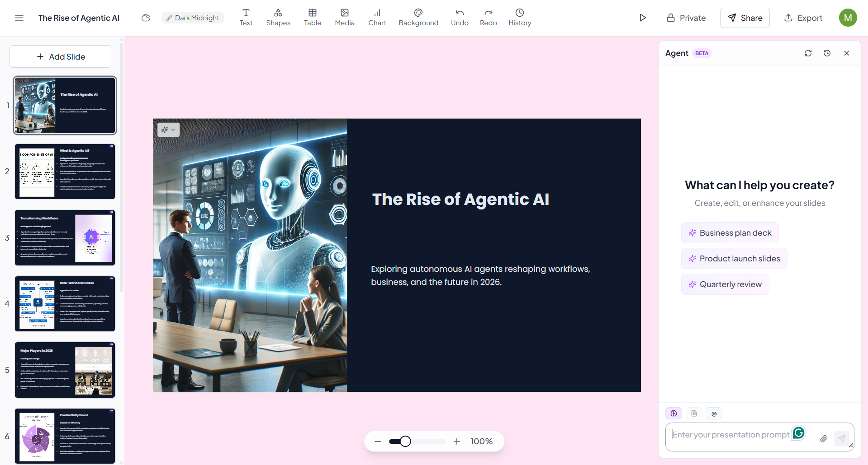This screenshot has width=868, height=465.
Task: Click the Share button
Action: (745, 18)
